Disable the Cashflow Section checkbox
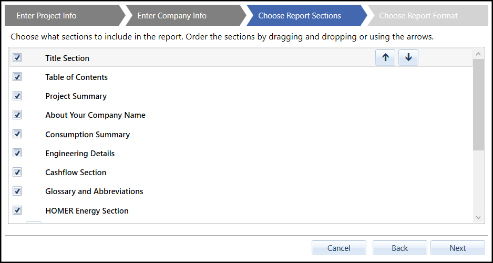The image size is (493, 263). coord(17,172)
